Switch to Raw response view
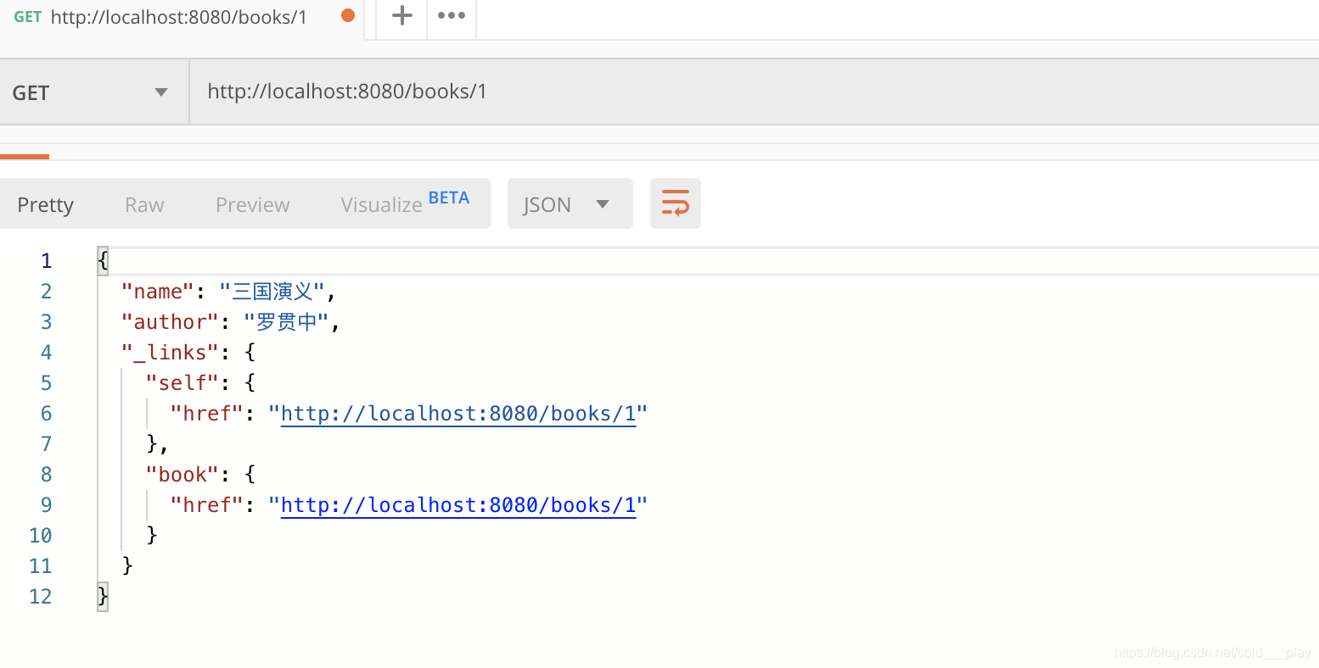Image resolution: width=1319 pixels, height=668 pixels. click(x=144, y=204)
